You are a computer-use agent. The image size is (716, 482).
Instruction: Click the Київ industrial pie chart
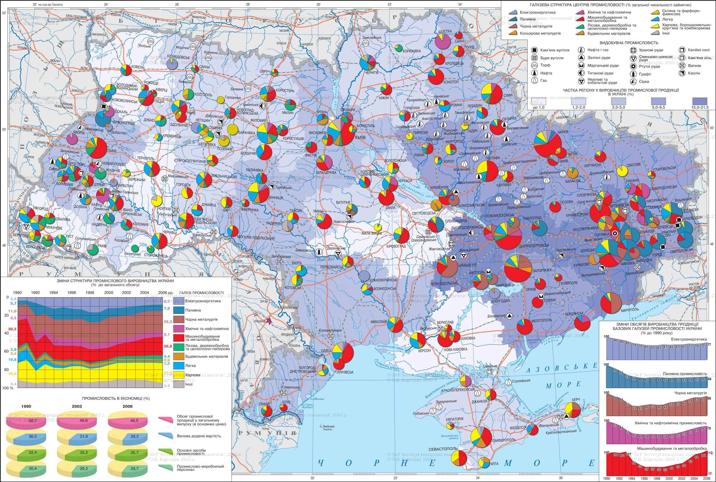point(340,132)
